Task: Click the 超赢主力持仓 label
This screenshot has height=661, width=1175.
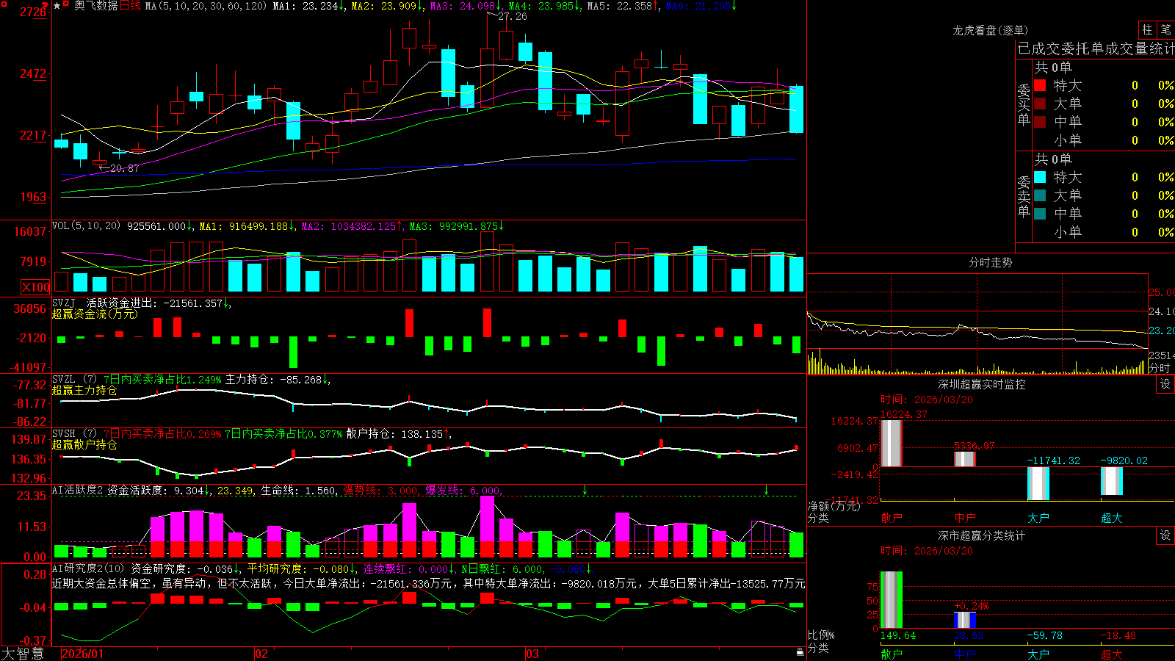Action: pyautogui.click(x=84, y=390)
